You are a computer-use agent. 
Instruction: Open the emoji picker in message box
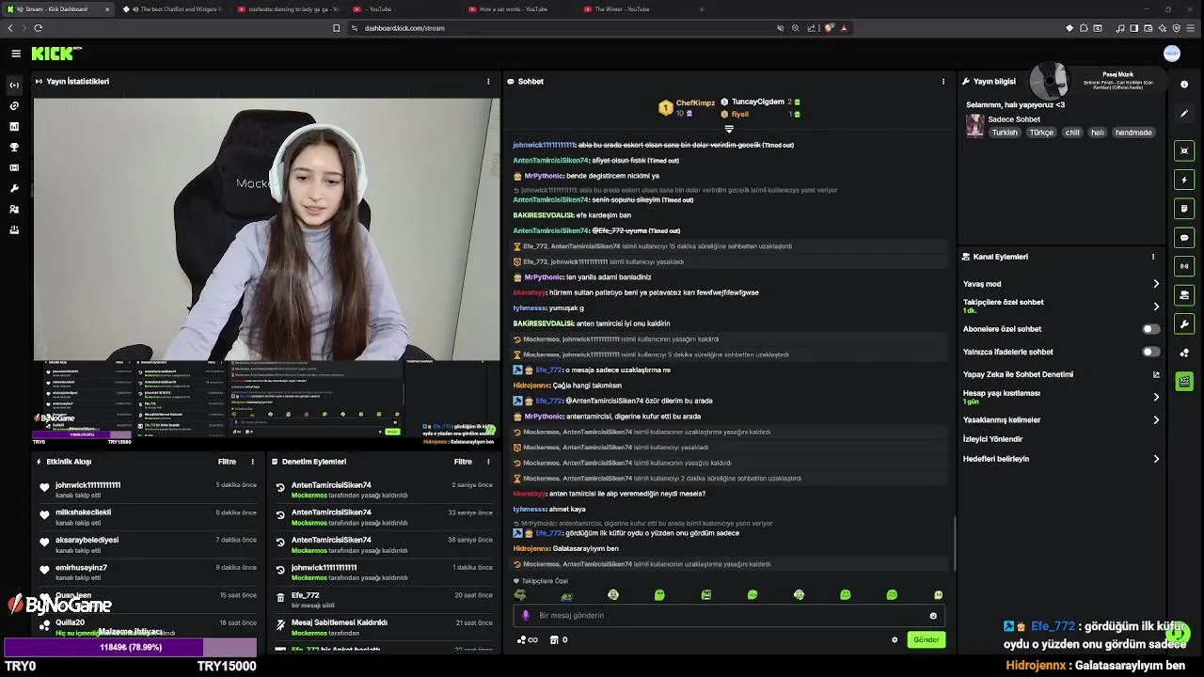pyautogui.click(x=933, y=616)
